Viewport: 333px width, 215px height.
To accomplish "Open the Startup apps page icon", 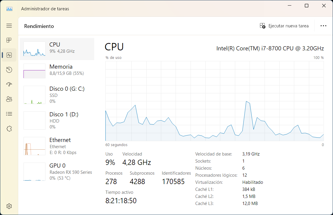I will click(x=9, y=85).
